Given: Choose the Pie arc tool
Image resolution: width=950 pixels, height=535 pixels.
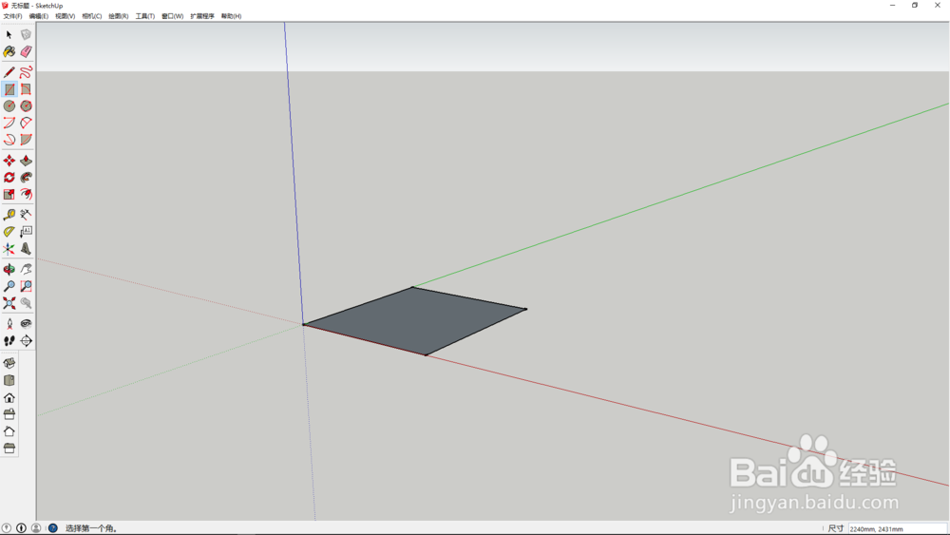Looking at the screenshot, I should (x=26, y=140).
